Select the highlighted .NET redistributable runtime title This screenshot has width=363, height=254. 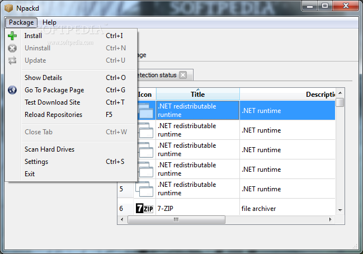[197, 110]
